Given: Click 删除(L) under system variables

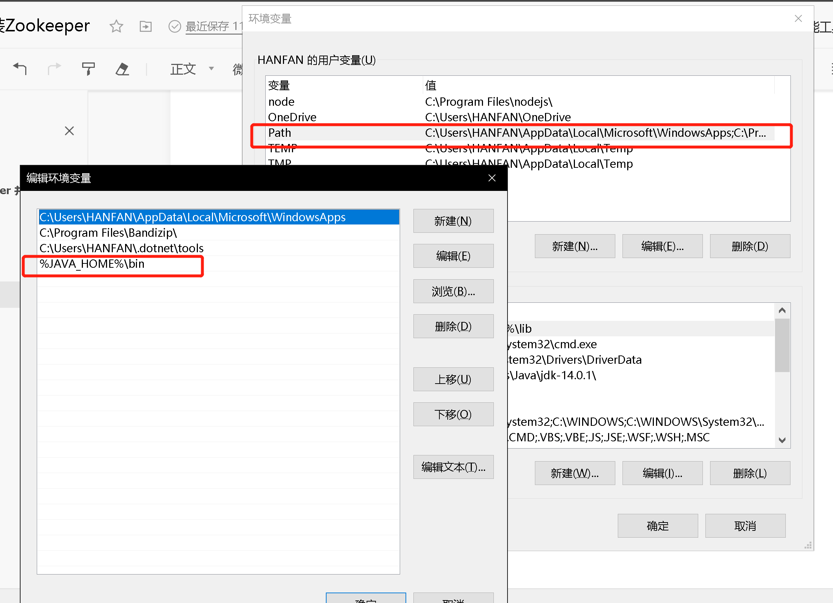Looking at the screenshot, I should tap(750, 473).
